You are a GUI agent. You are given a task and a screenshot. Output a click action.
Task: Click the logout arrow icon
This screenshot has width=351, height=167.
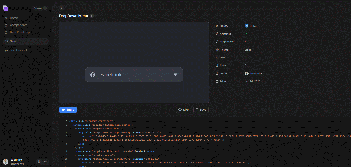click(46, 162)
